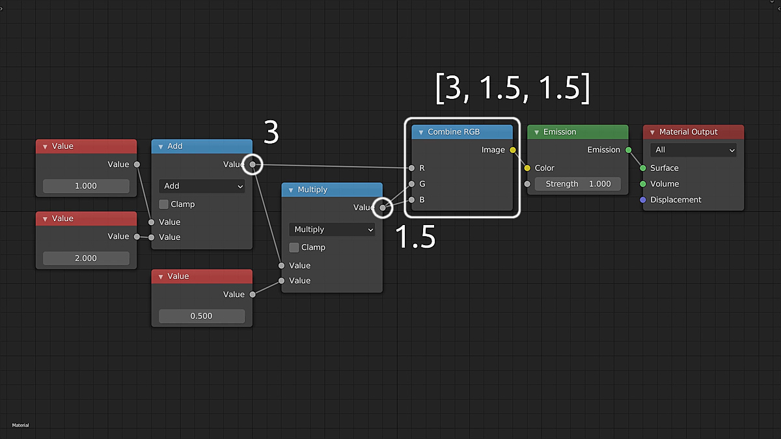
Task: Collapse the Emission node header triangle
Action: [537, 132]
